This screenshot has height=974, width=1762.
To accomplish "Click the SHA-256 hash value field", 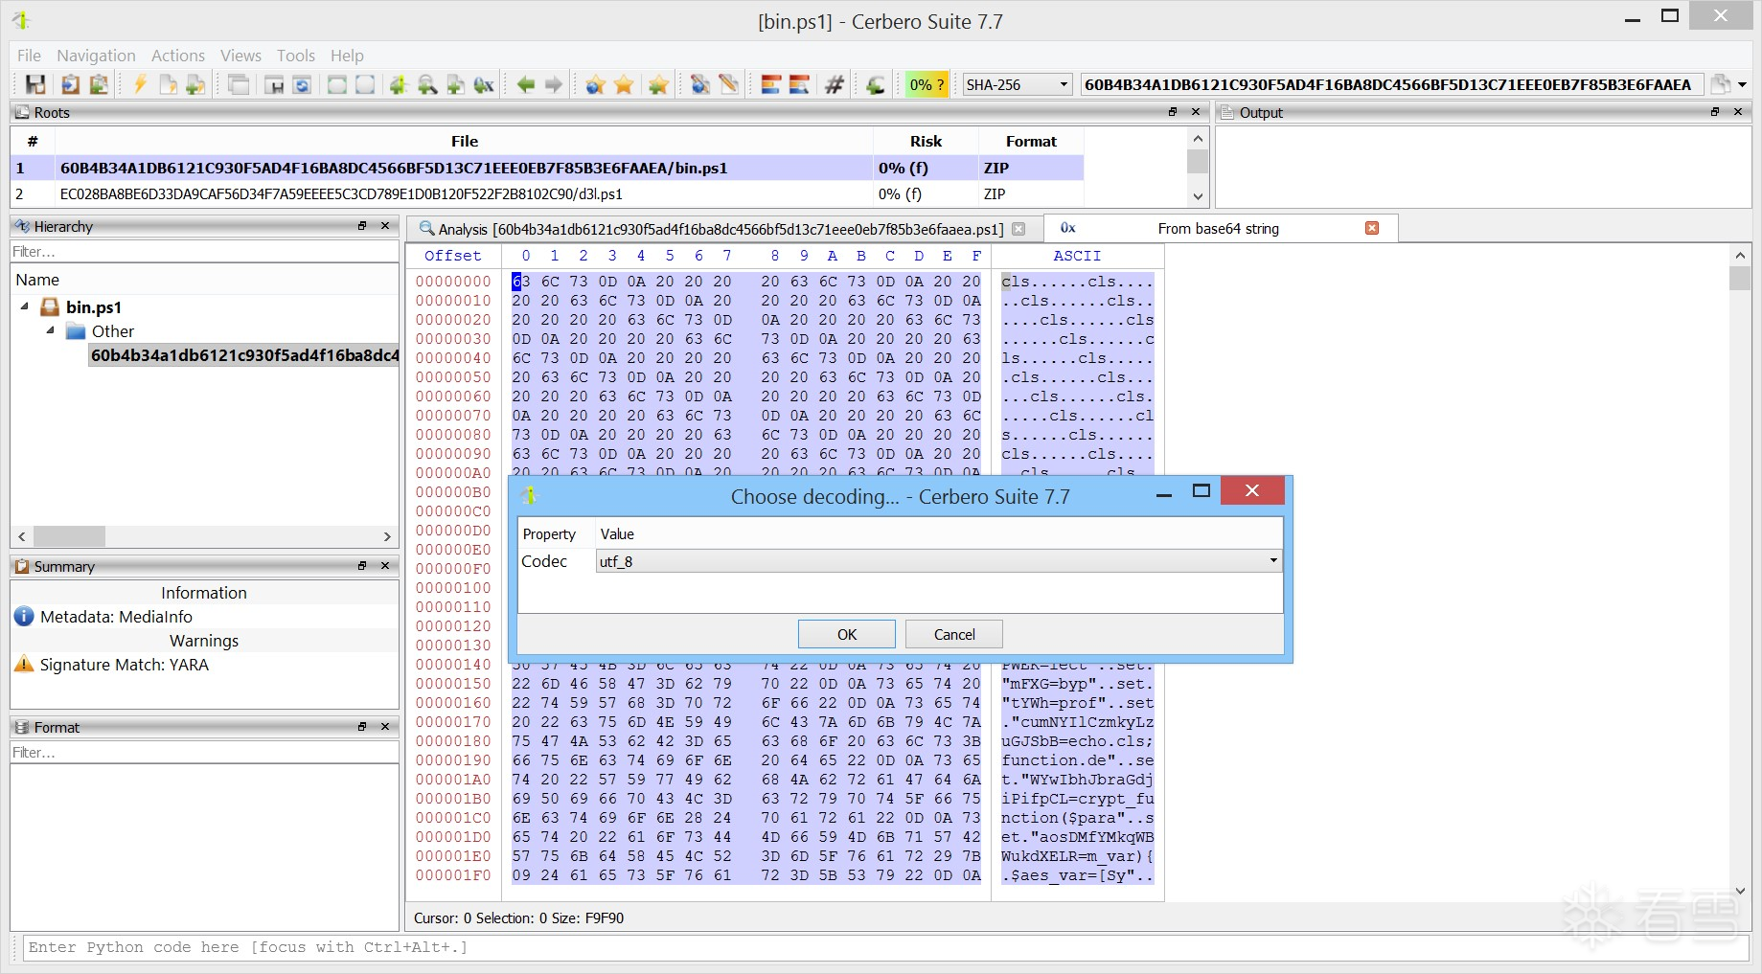I will pos(1391,84).
